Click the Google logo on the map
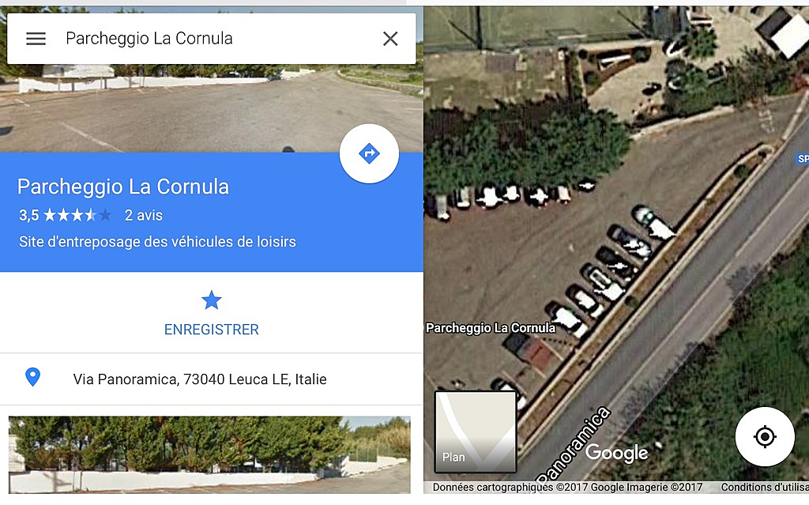This screenshot has height=505, width=809. coord(616,453)
